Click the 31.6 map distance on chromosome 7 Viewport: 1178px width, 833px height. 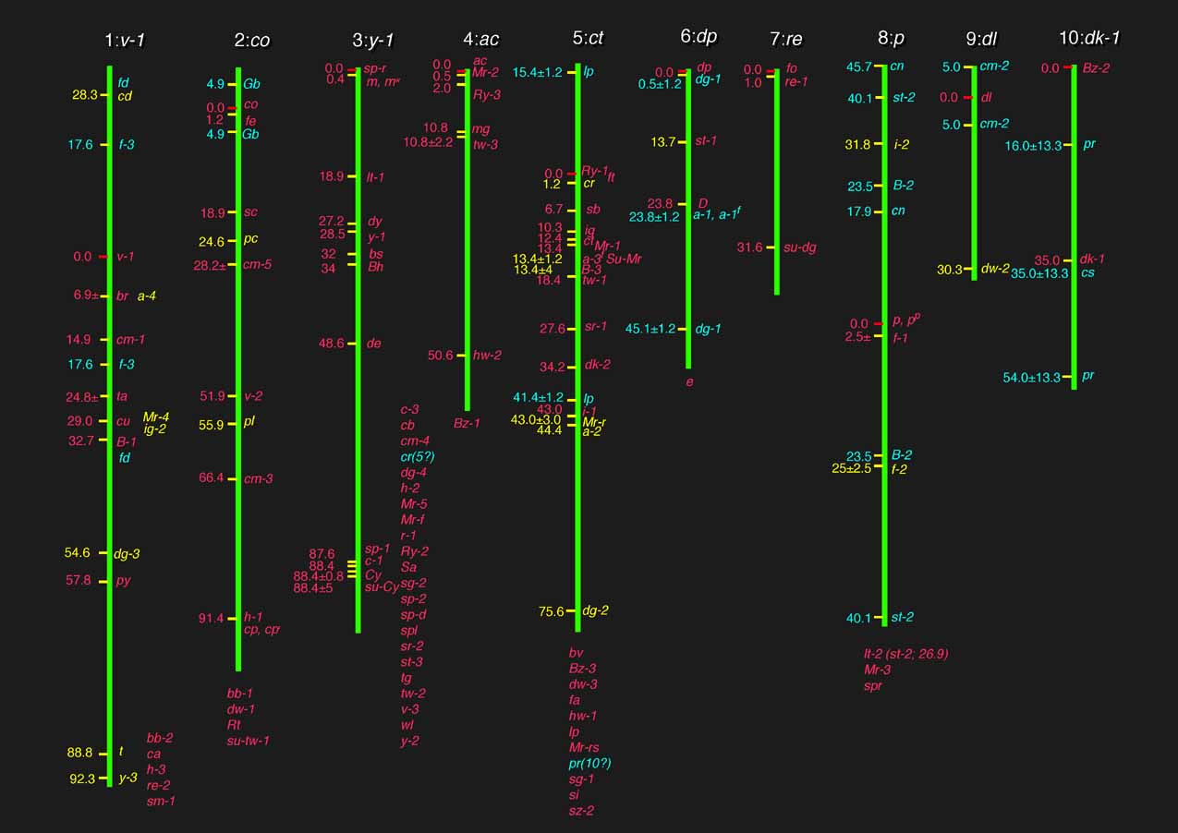pyautogui.click(x=749, y=247)
